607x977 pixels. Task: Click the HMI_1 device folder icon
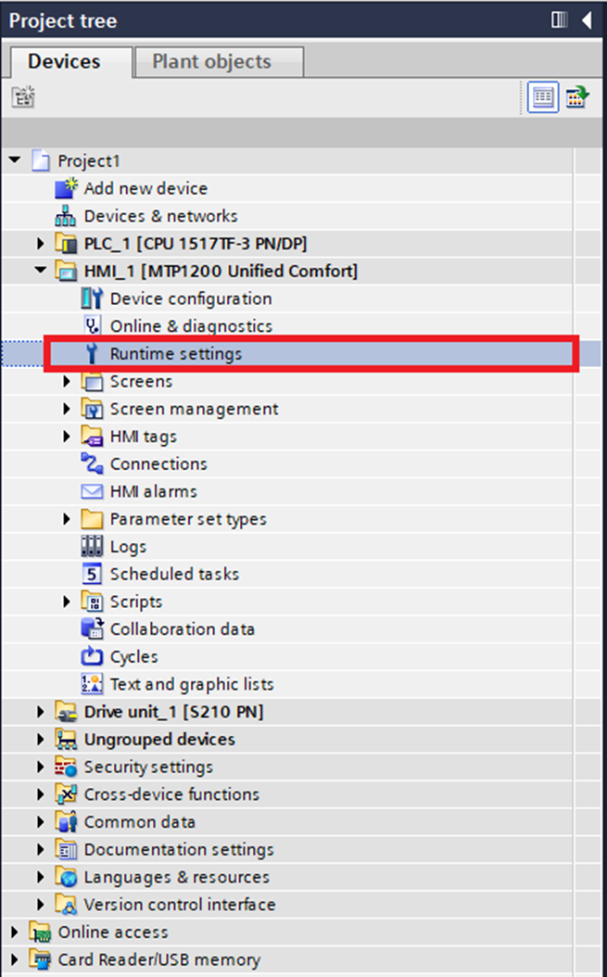(x=66, y=271)
